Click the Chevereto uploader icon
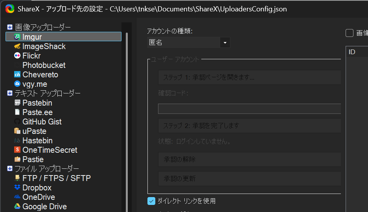Viewport: 368px width, 212px height. pyautogui.click(x=17, y=75)
